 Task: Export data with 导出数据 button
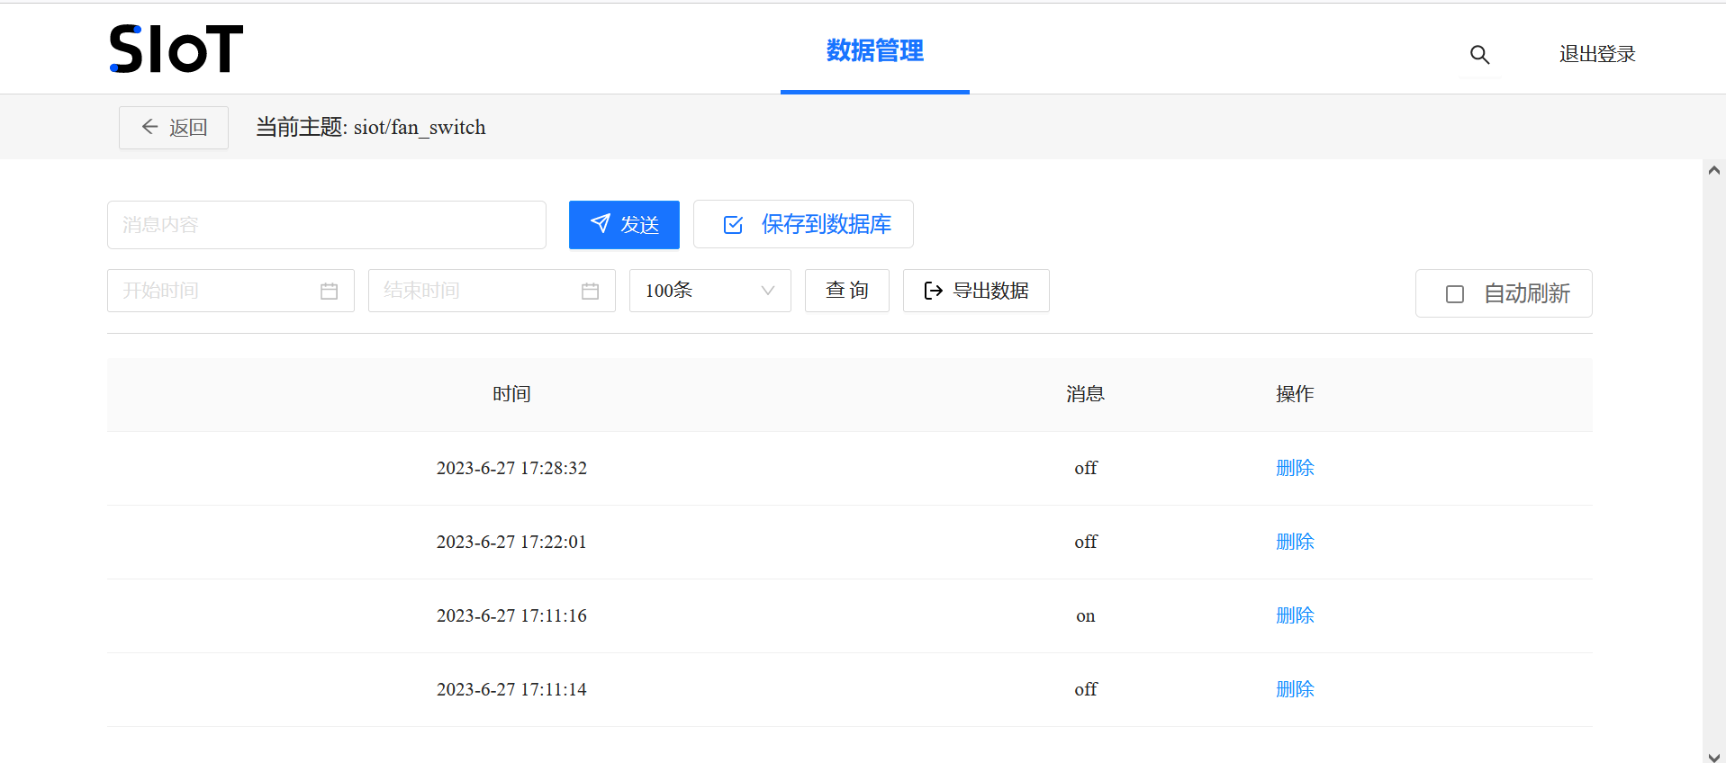tap(976, 291)
